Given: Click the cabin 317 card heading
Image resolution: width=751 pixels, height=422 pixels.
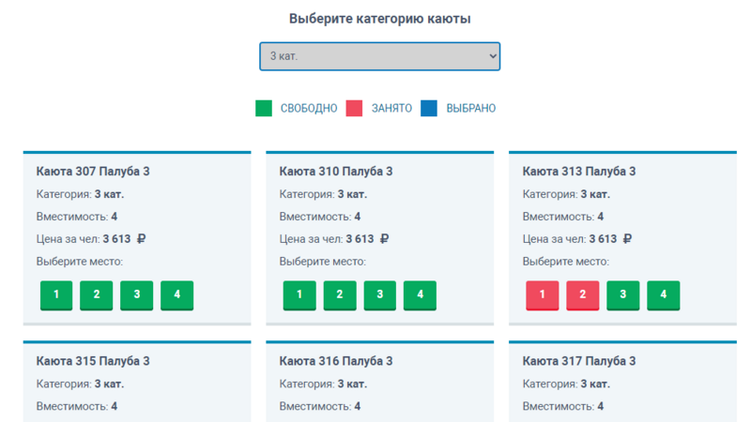Looking at the screenshot, I should [578, 361].
